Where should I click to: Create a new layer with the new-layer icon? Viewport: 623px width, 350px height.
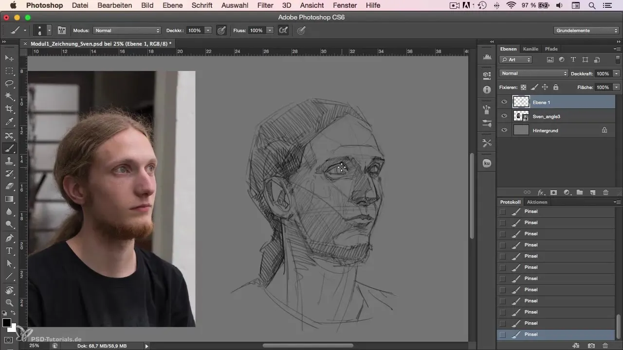(592, 192)
